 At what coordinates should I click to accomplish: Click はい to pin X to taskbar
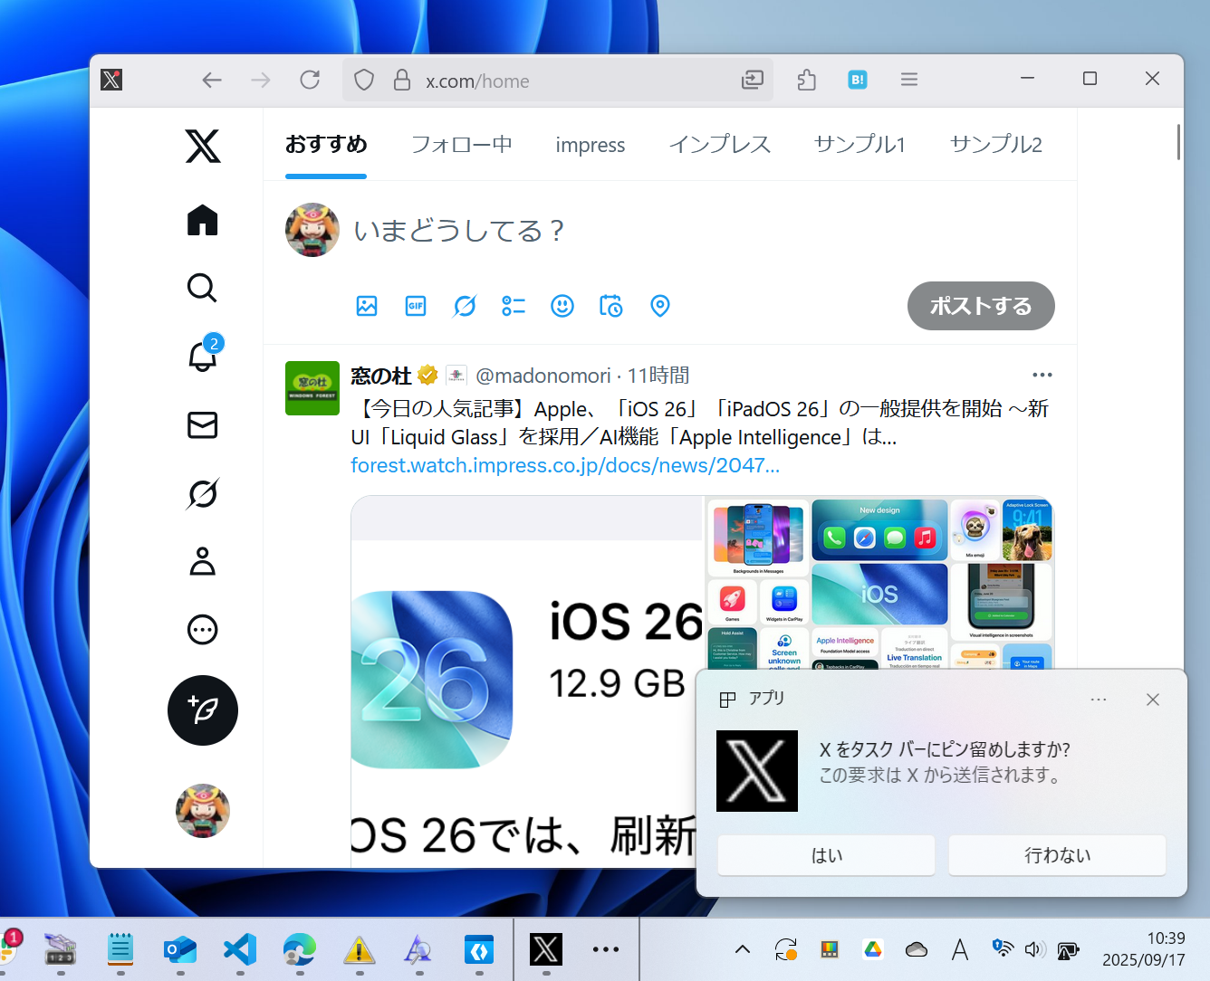coord(826,854)
